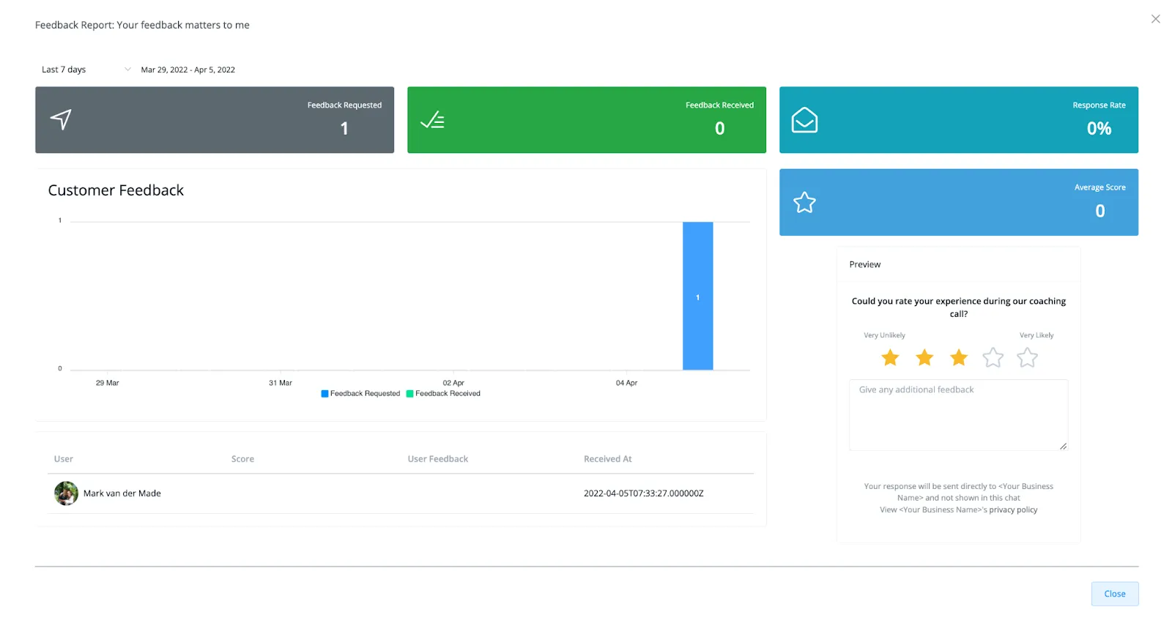This screenshot has width=1172, height=623.
Task: Click the Feedback Report title text
Action: tap(142, 25)
